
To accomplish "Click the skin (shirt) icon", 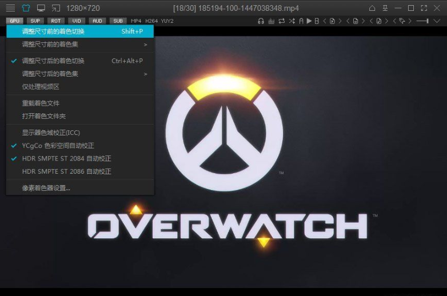I will point(26,8).
